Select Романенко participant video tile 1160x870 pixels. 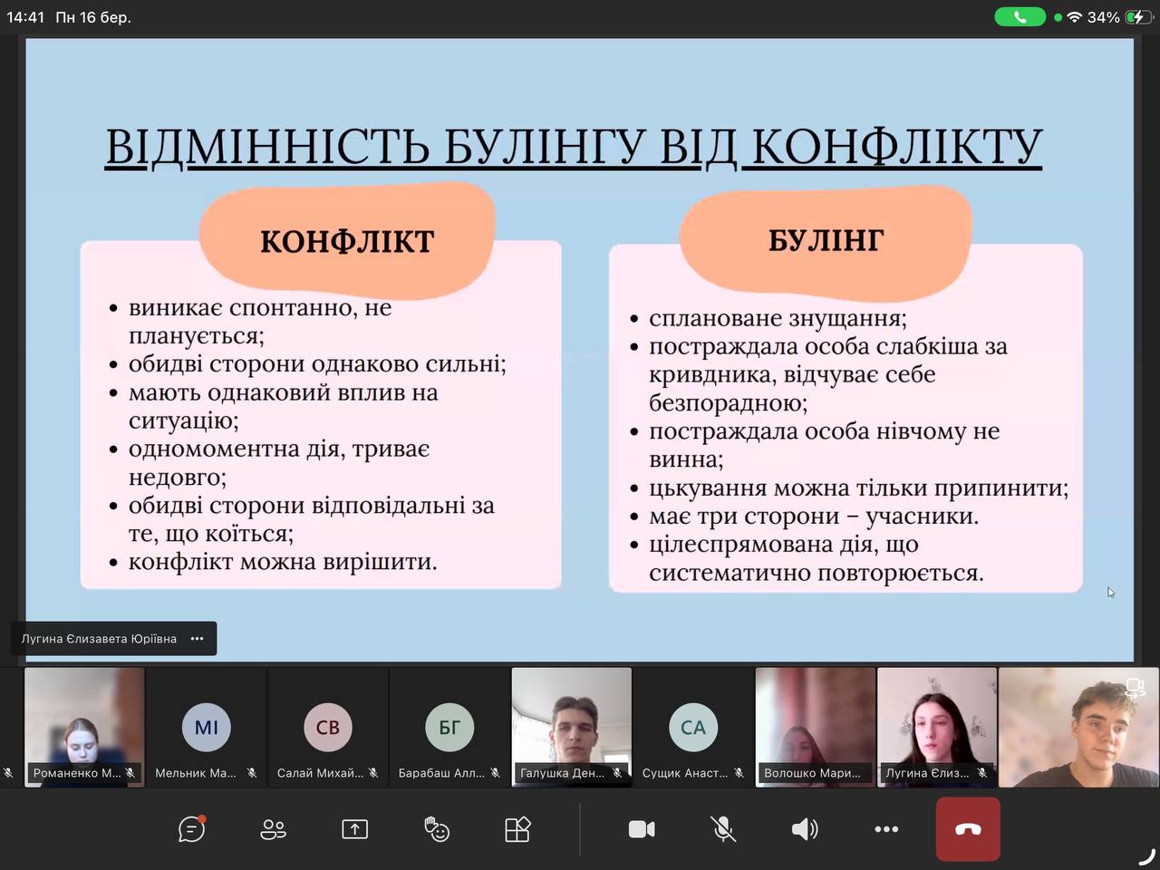[84, 725]
